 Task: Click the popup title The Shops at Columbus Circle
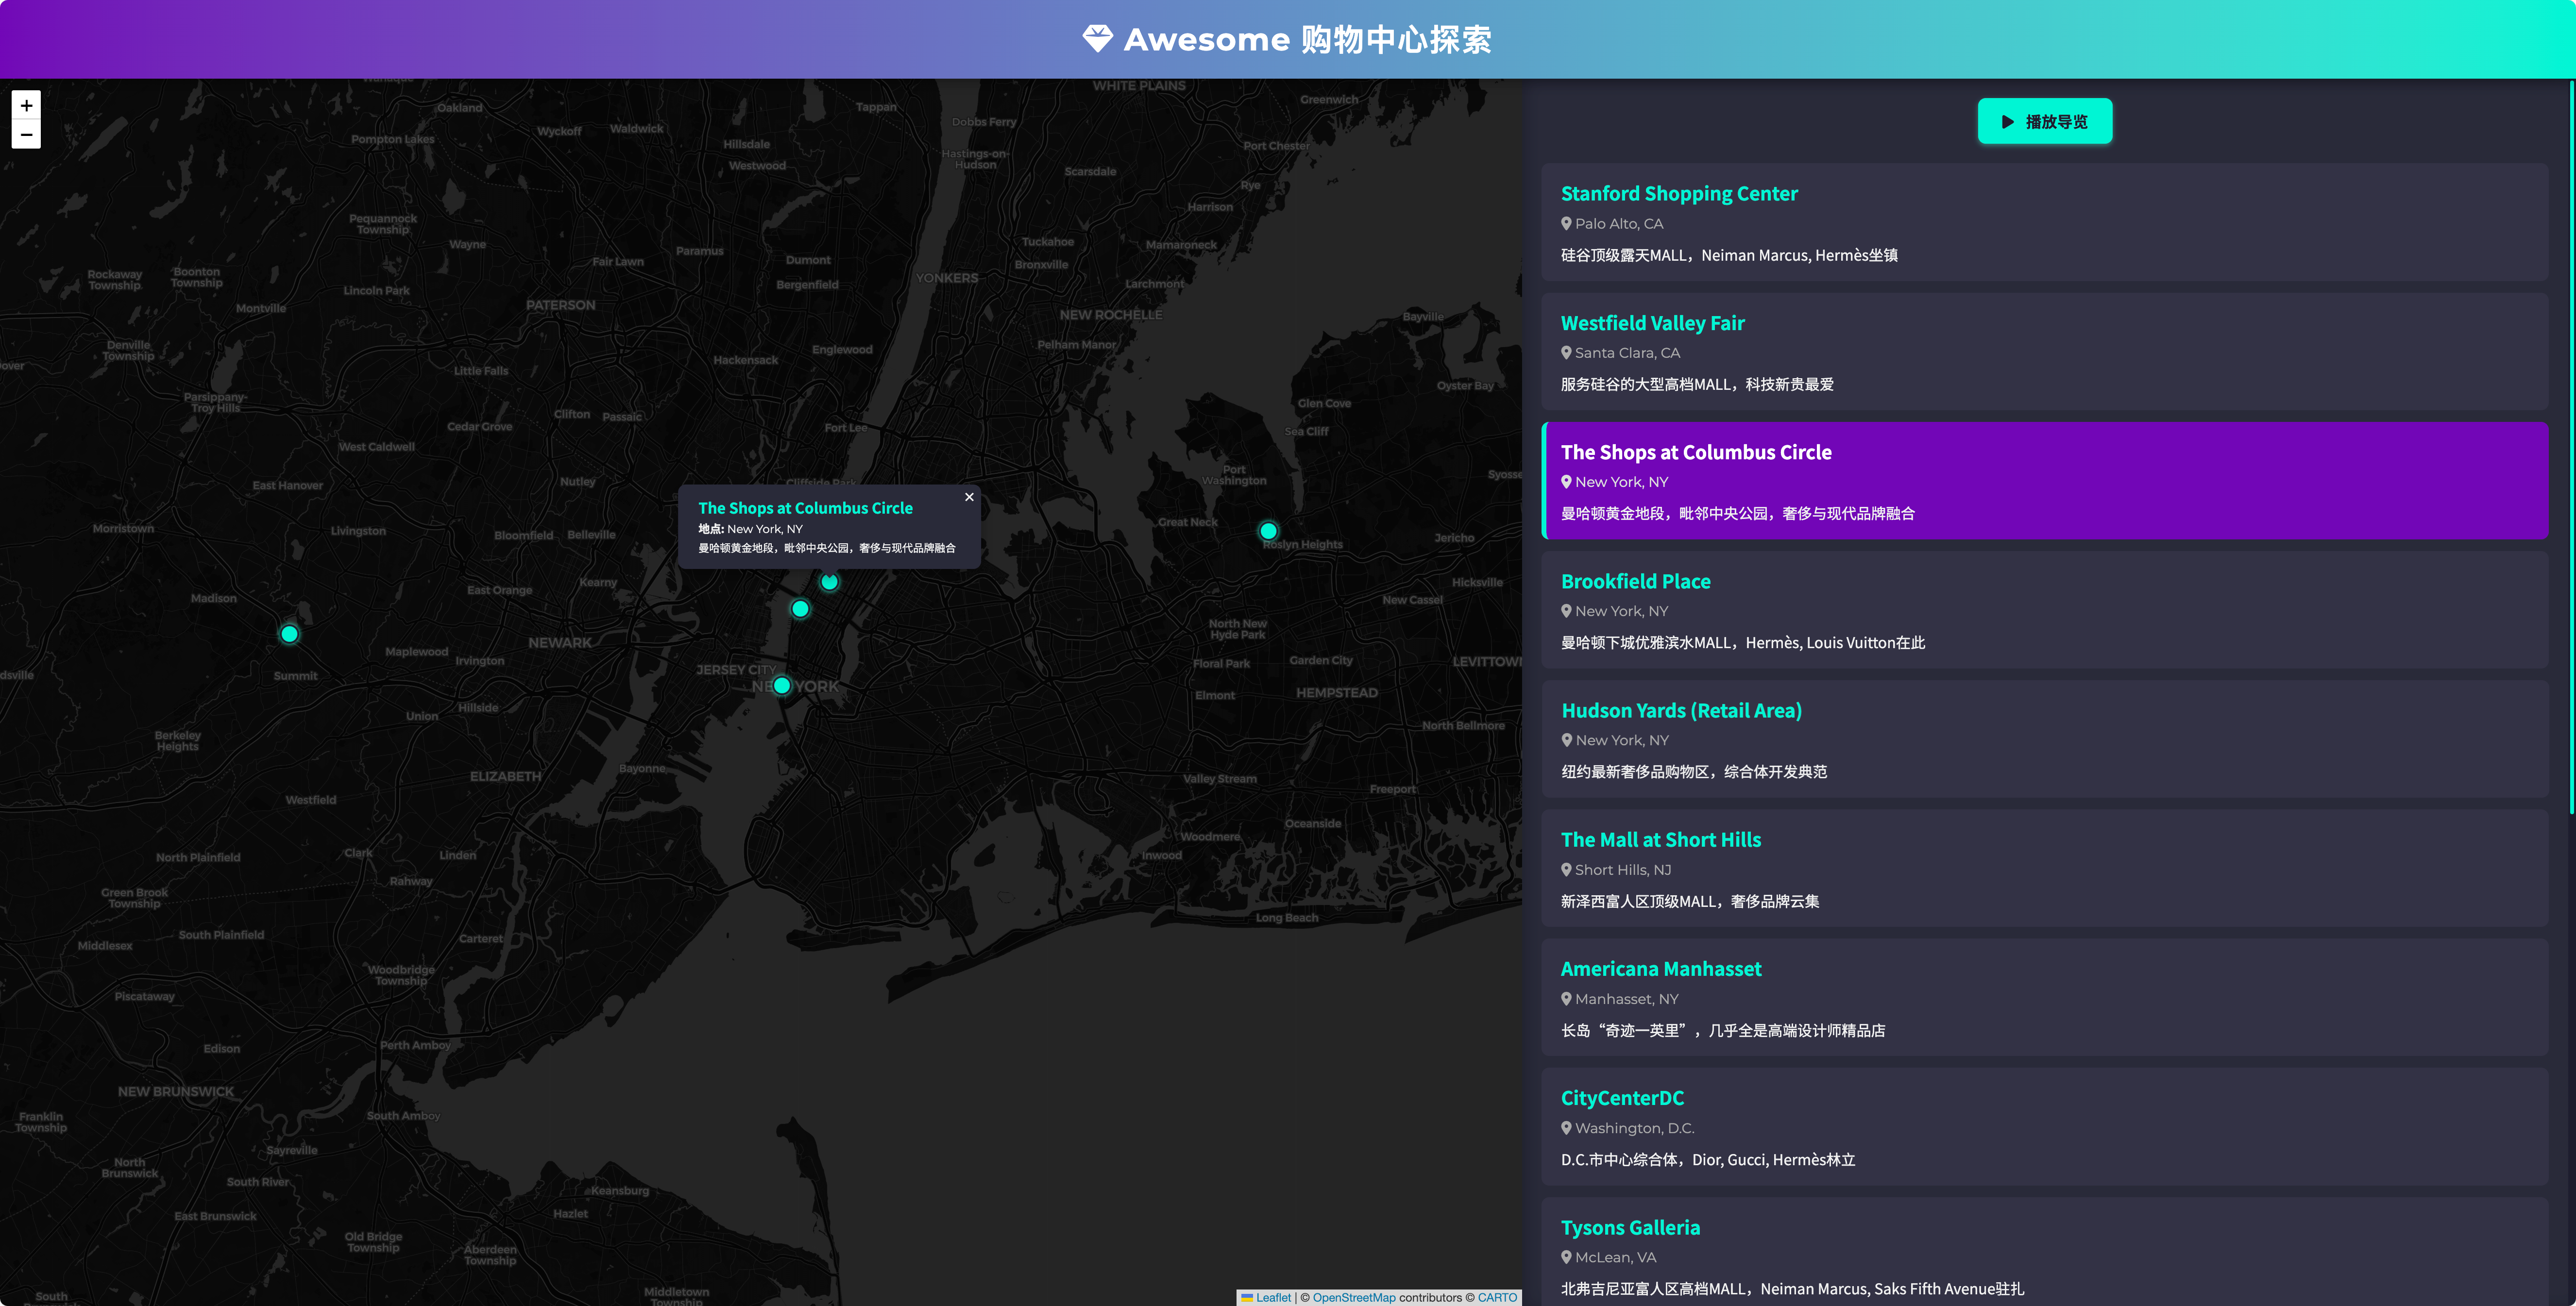(805, 508)
